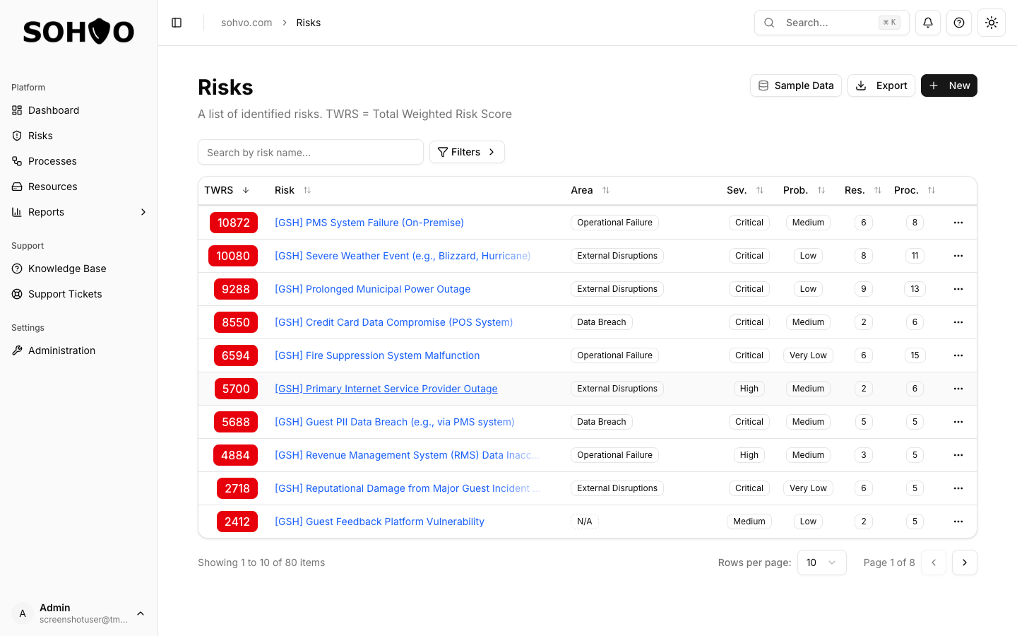The height and width of the screenshot is (636, 1017).
Task: Click the Very Low probability in the 6594 row
Action: coord(808,355)
